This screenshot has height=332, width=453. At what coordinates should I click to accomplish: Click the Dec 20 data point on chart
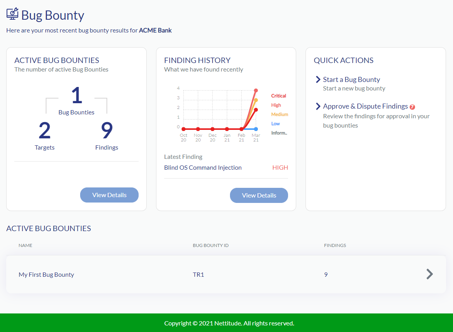click(212, 129)
